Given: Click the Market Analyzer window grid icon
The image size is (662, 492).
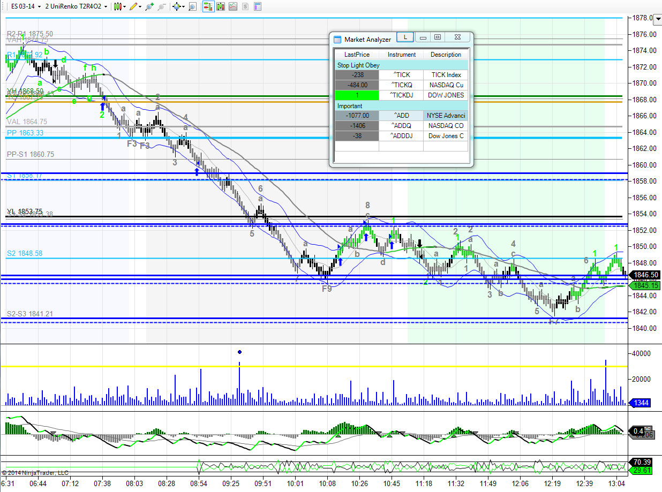Looking at the screenshot, I should 337,40.
